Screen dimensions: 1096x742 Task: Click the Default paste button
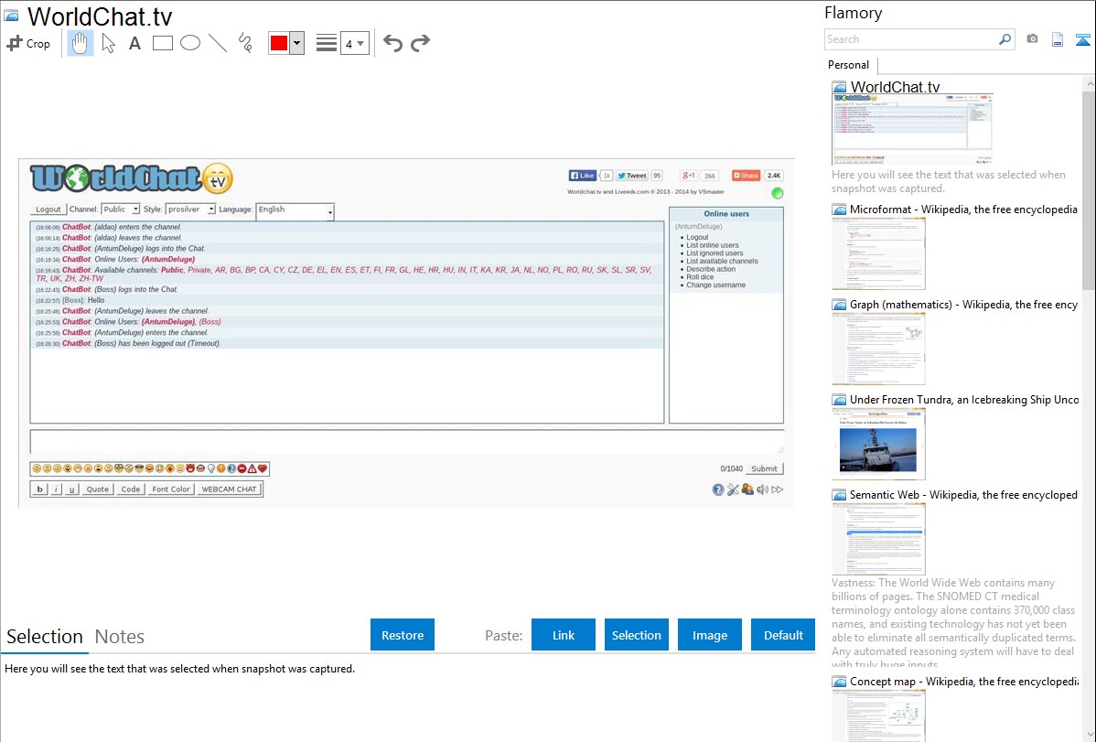783,635
